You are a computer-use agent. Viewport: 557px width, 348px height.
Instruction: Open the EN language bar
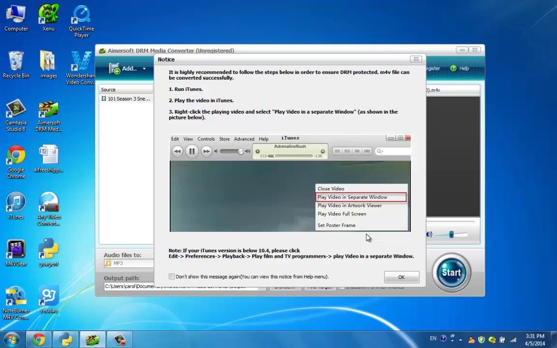(x=433, y=338)
